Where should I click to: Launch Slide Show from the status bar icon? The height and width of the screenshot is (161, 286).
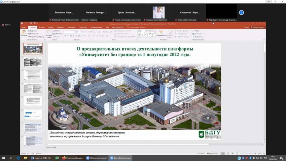coord(237,154)
